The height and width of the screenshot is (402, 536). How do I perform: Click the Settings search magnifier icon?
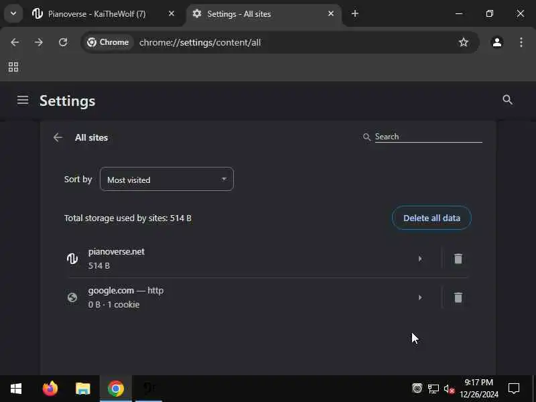point(507,100)
